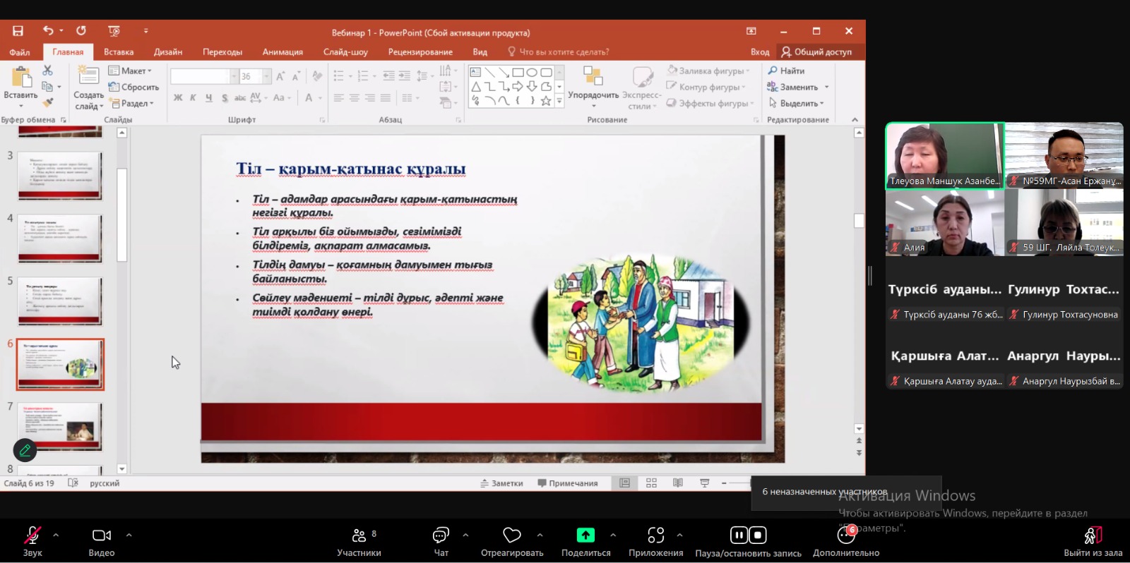Screen dimensions: 1130x563
Task: Open the Insert (Вставка) ribbon tab
Action: pos(119,52)
